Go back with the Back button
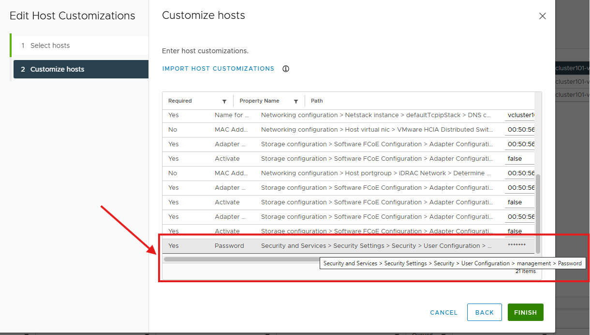Viewport: 590px width, 335px height. click(x=485, y=312)
